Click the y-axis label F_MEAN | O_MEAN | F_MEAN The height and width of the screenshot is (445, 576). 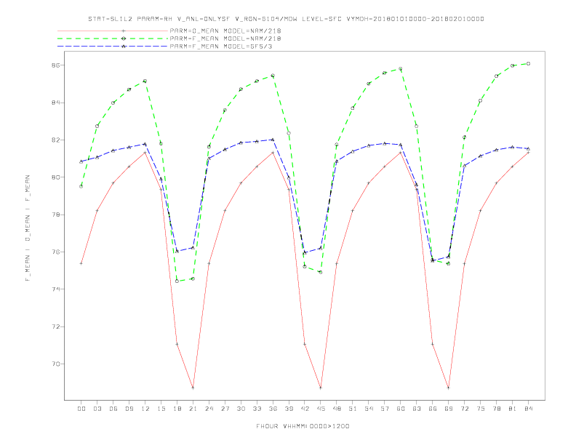click(28, 228)
